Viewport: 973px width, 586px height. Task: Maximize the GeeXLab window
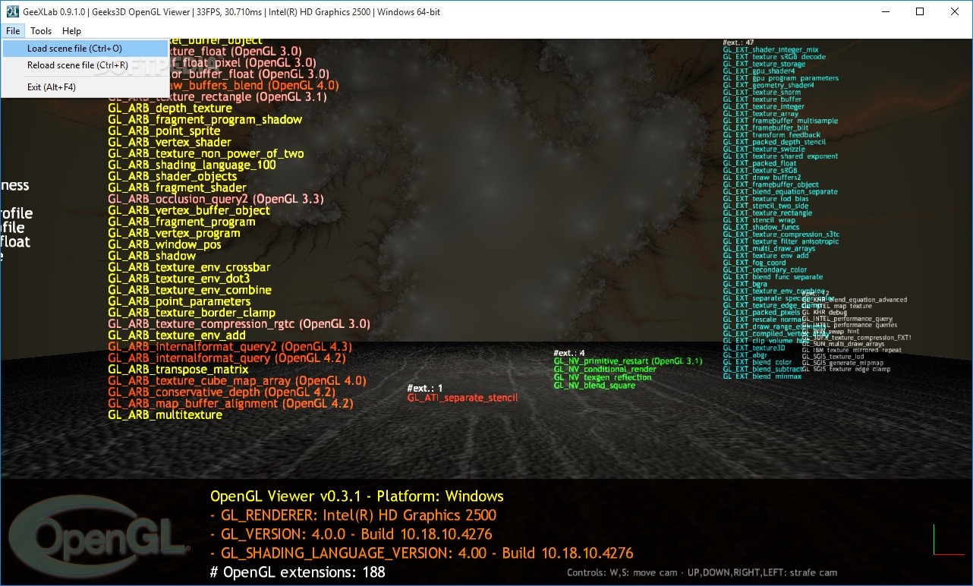coord(920,11)
